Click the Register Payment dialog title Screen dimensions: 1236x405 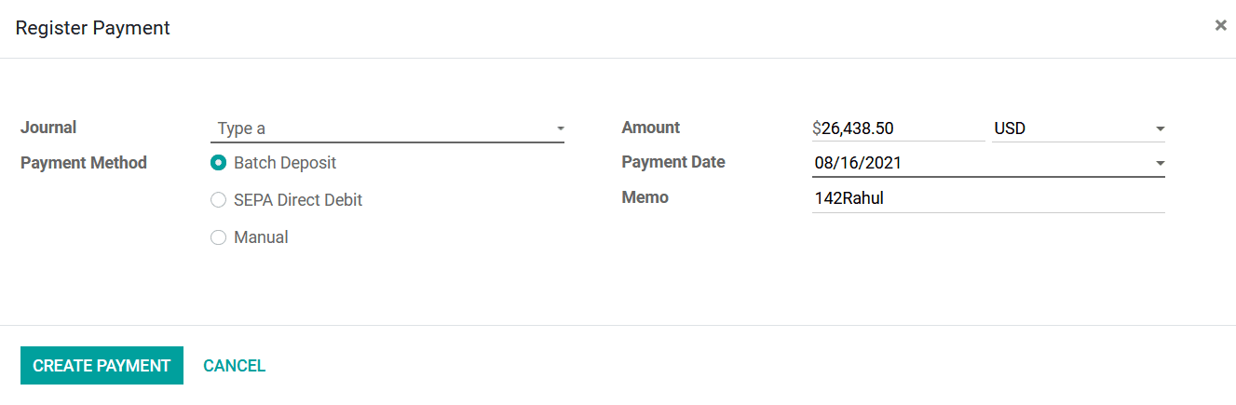(93, 28)
